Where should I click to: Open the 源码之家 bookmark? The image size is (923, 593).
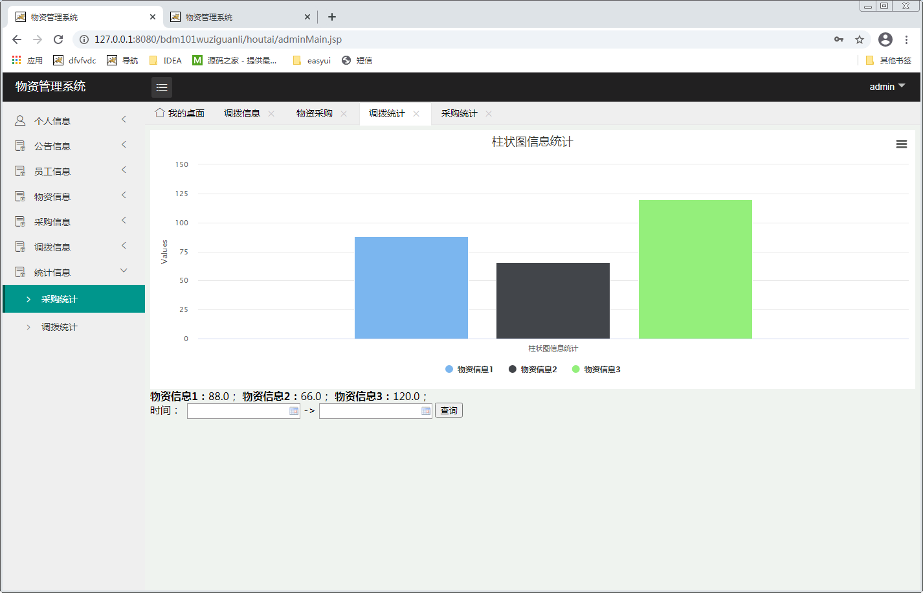coord(235,60)
